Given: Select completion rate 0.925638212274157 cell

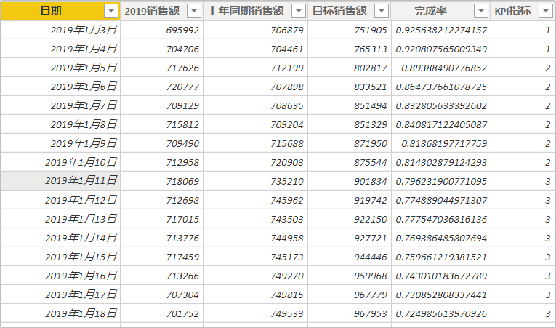Looking at the screenshot, I should click(441, 30).
